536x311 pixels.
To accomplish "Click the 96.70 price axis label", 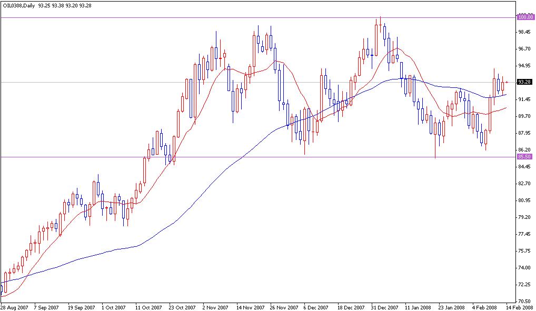I will click(525, 49).
